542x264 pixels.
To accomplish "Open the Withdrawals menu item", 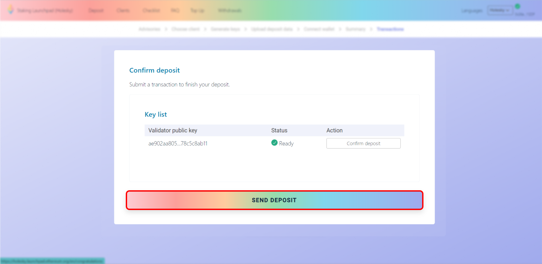I will click(x=230, y=11).
